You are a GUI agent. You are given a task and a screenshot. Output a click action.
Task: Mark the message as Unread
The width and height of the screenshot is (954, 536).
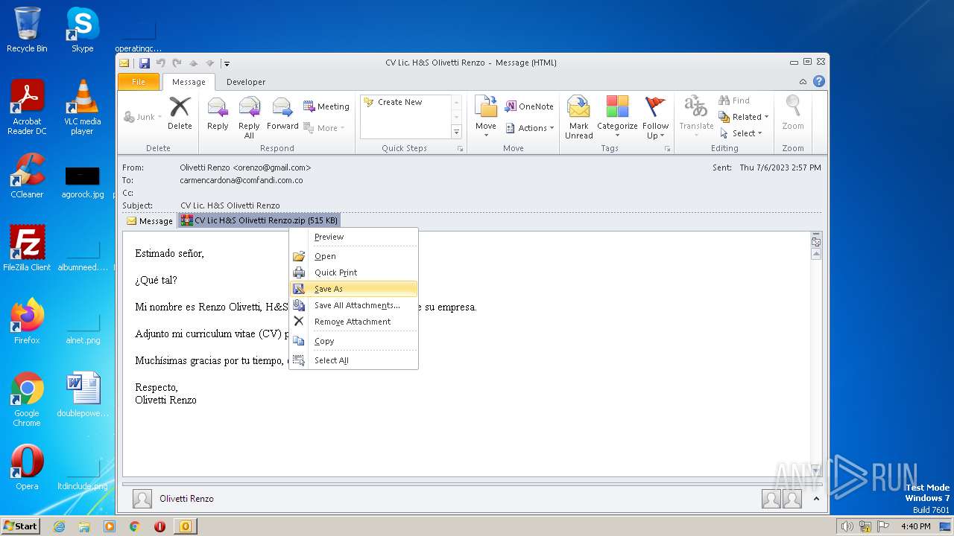pyautogui.click(x=579, y=118)
